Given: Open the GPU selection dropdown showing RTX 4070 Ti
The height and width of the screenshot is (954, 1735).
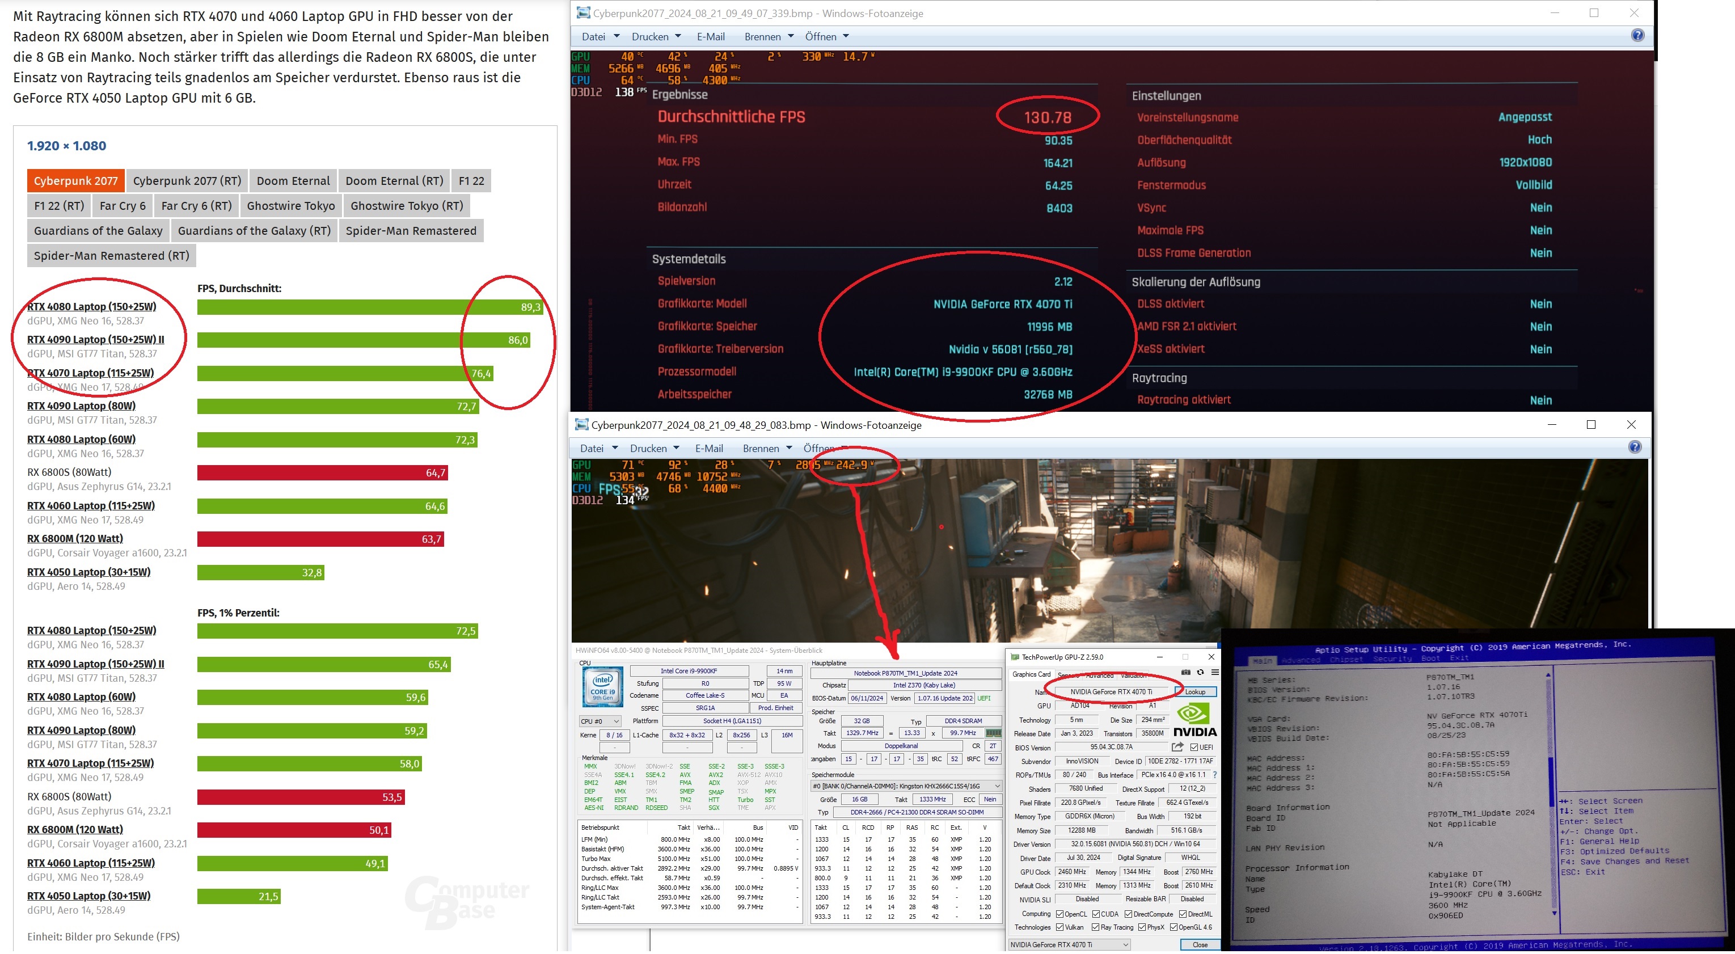Looking at the screenshot, I should [x=1124, y=944].
